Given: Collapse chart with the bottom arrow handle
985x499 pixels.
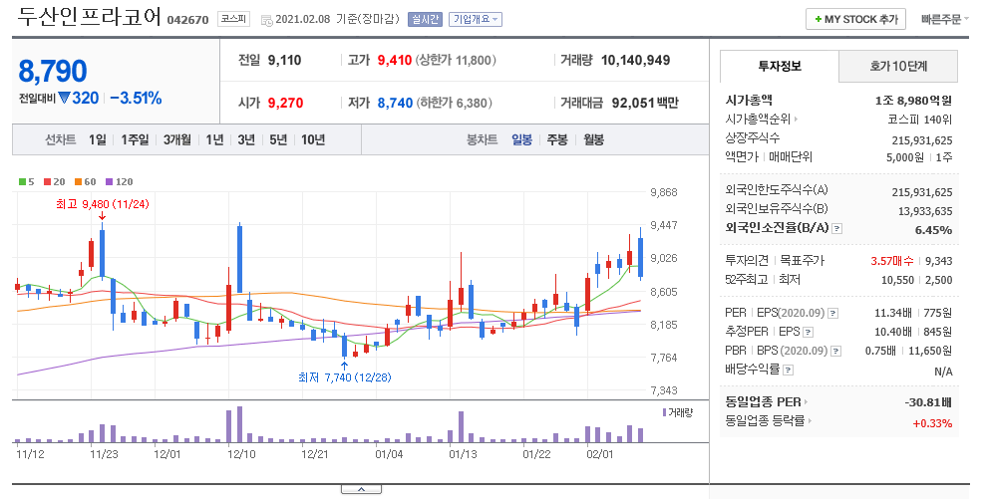Looking at the screenshot, I should coord(361,490).
